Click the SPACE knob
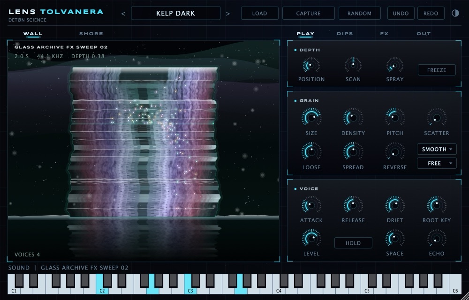 coord(395,239)
